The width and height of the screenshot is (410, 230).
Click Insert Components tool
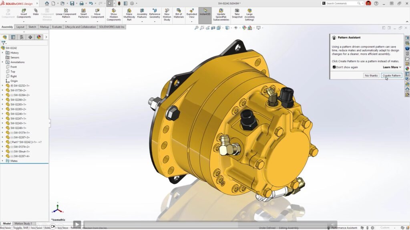[24, 14]
